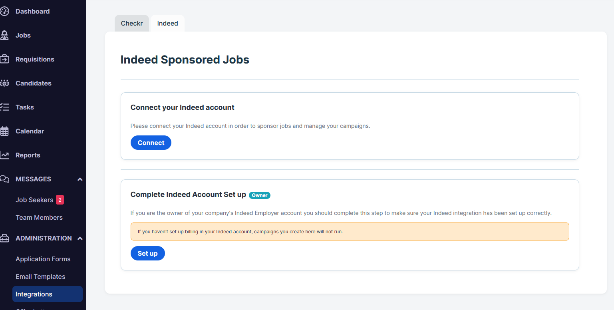Click the Owner badge label
614x310 pixels.
point(260,195)
